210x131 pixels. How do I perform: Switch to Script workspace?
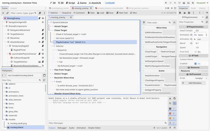(x=70, y=3)
